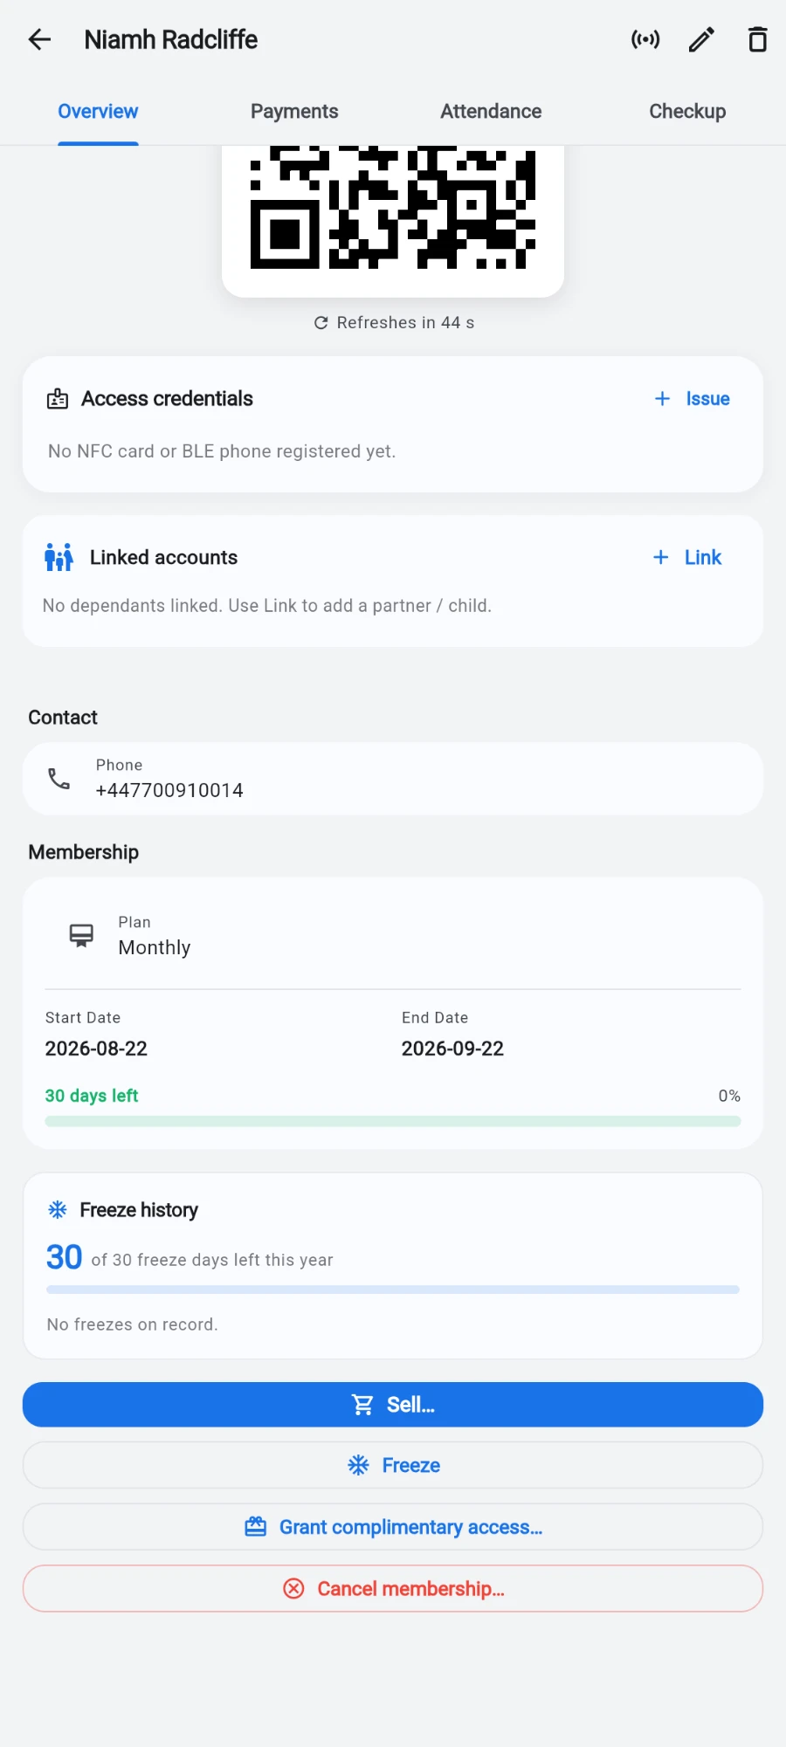This screenshot has height=1747, width=786.
Task: Grant complimentary access
Action: point(393,1527)
